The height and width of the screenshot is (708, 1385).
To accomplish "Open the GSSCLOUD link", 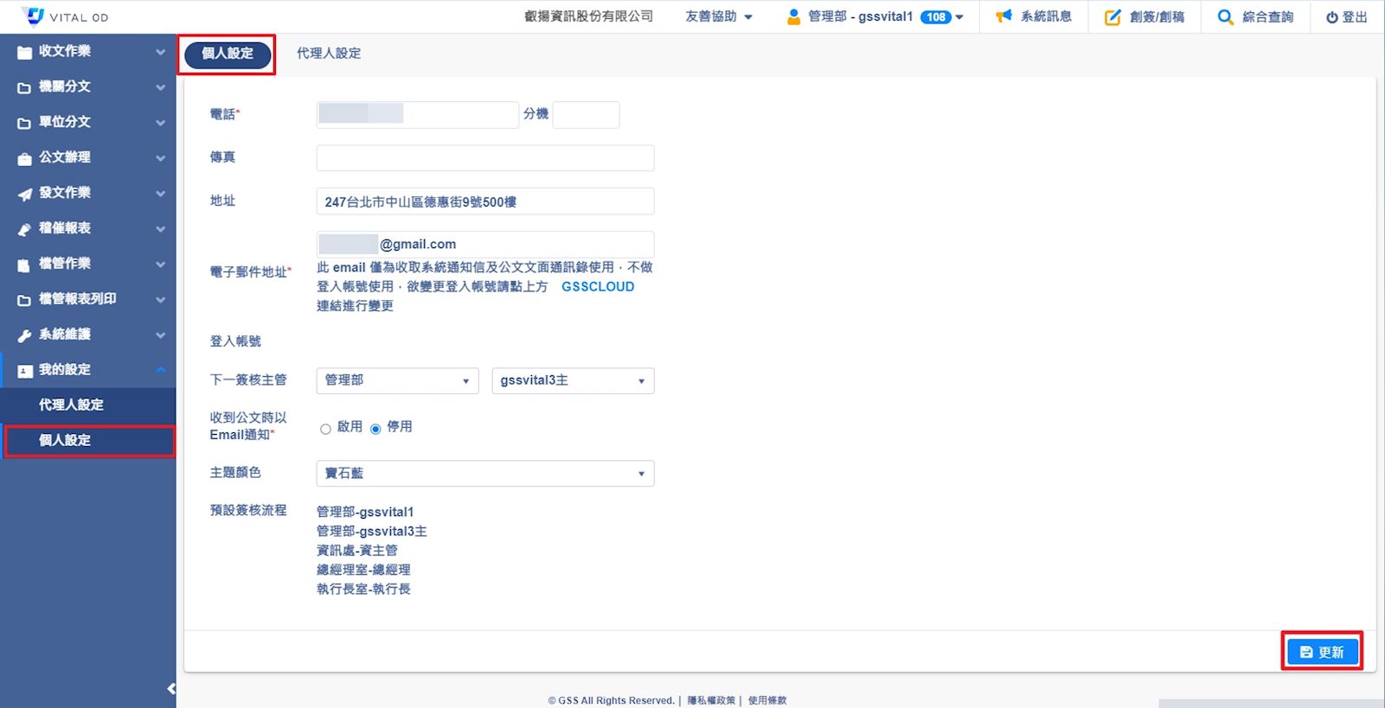I will [598, 286].
